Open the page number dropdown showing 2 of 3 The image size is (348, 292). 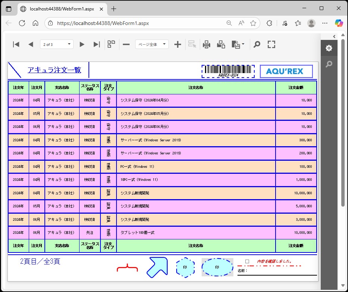(57, 44)
